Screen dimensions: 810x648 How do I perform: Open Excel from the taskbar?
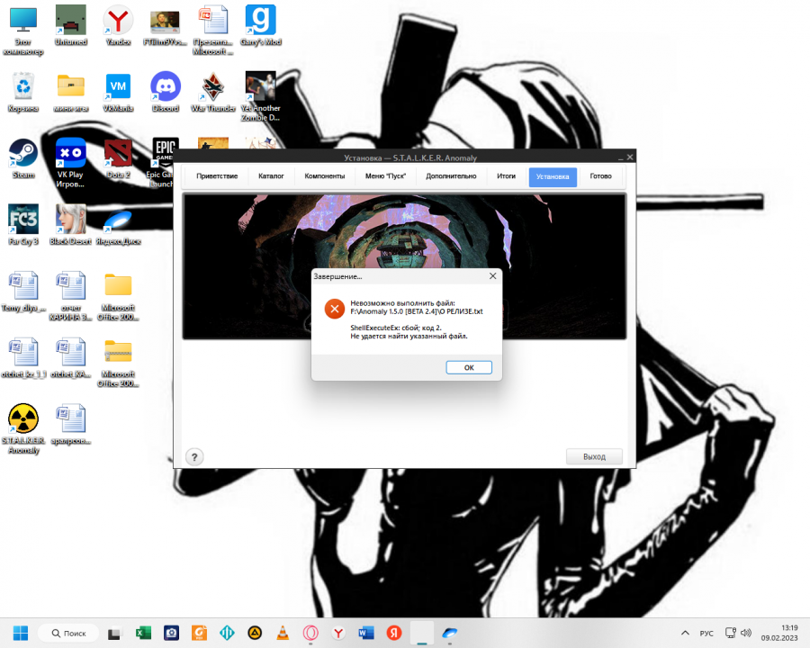(143, 633)
